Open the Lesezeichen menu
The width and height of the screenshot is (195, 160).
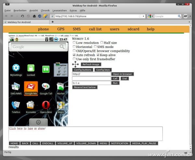point(59,11)
